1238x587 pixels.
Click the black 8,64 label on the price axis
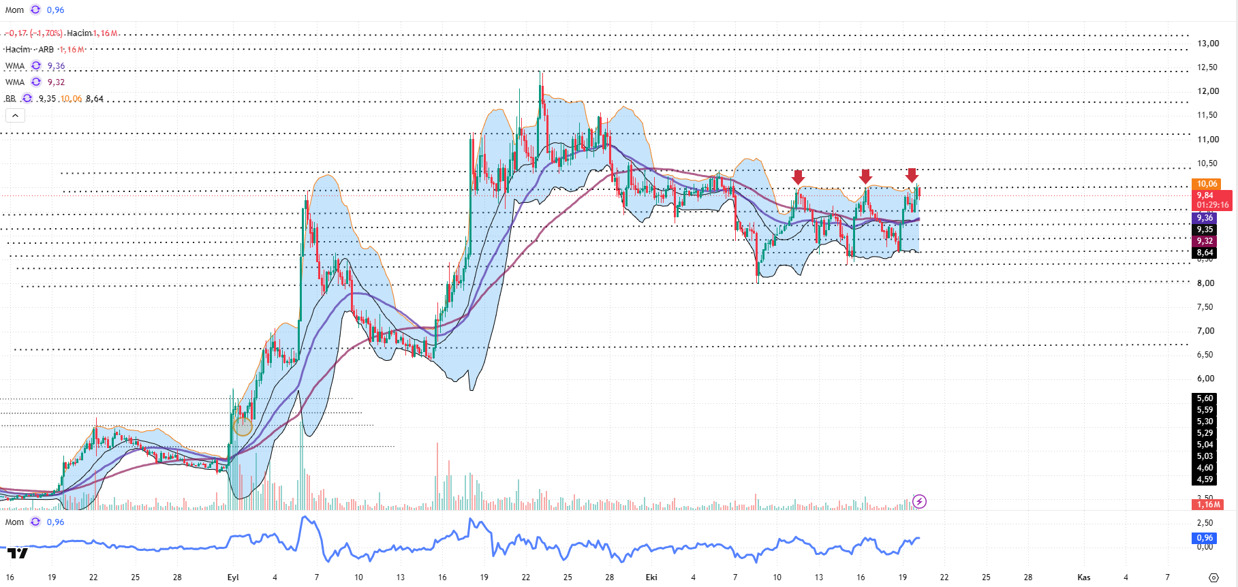click(1205, 253)
